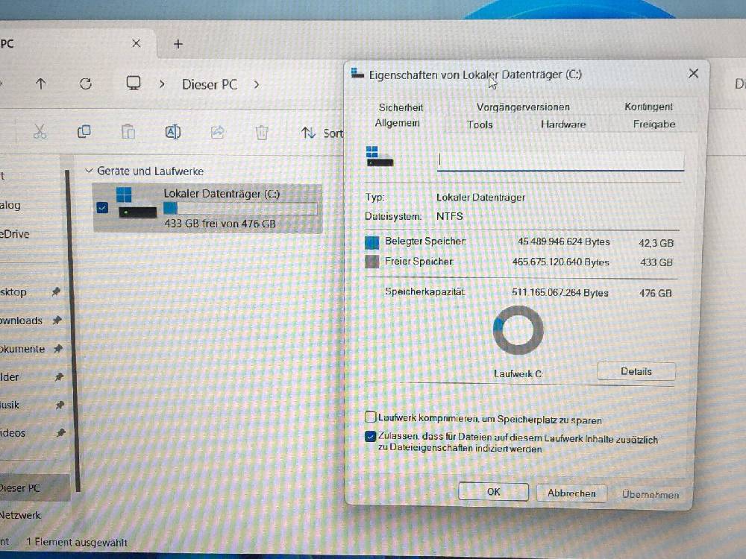Click the NTFS file system value
746x559 pixels.
450,216
